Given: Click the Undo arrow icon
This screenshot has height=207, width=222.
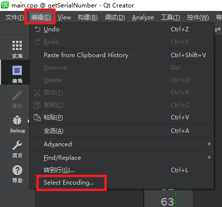Looking at the screenshot, I should pyautogui.click(x=37, y=29).
